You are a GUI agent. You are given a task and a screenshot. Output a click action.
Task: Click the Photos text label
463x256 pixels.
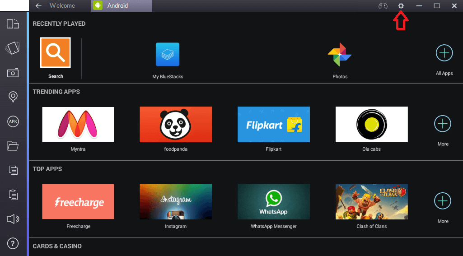pos(340,76)
